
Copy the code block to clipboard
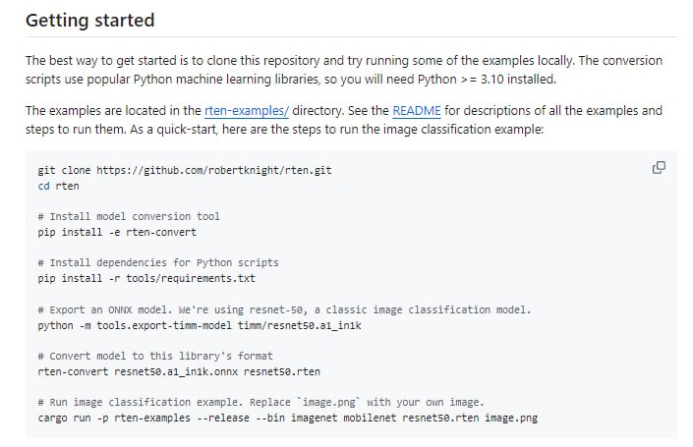(x=659, y=168)
